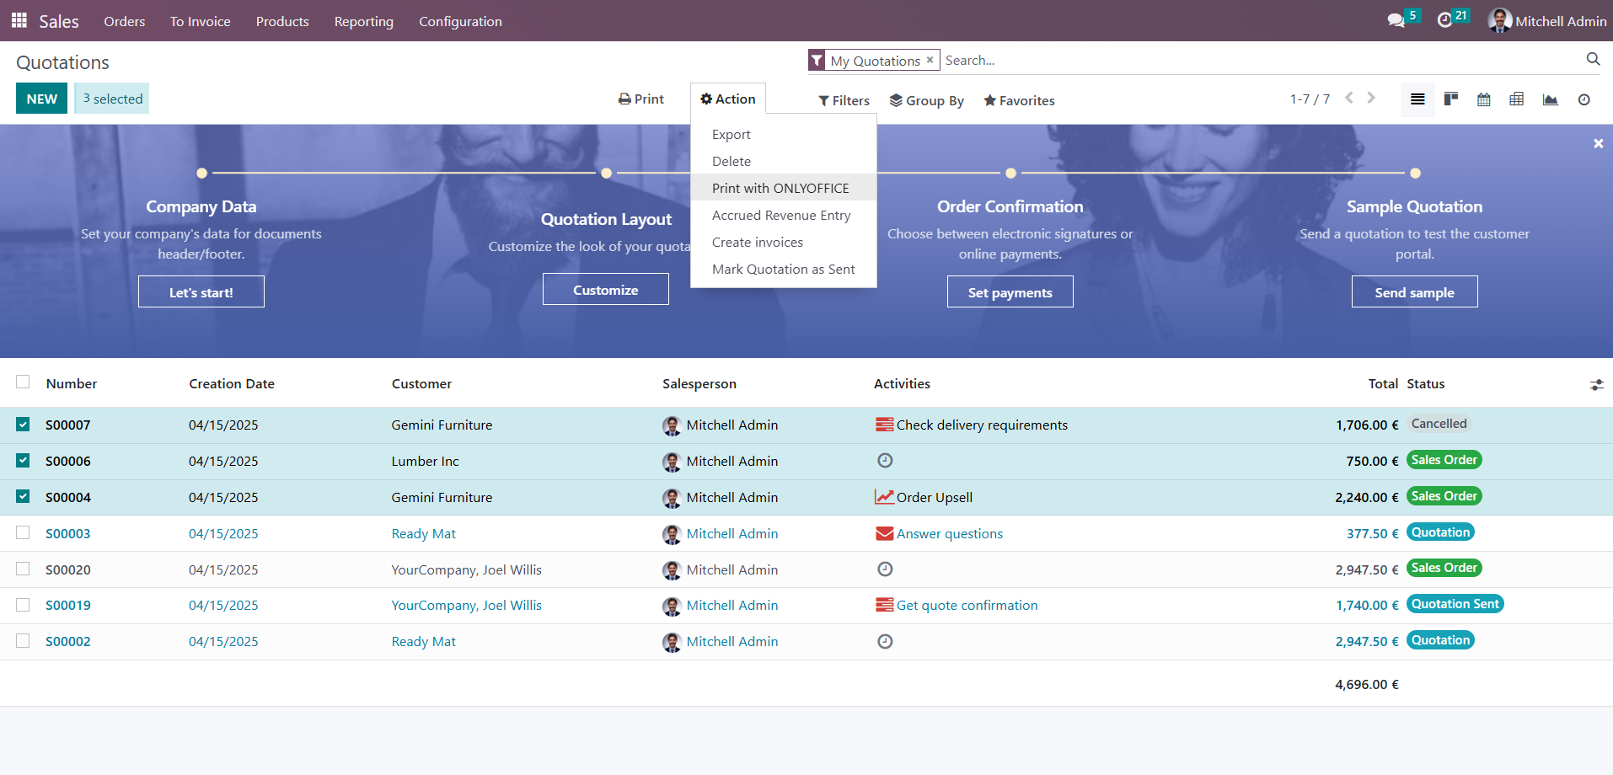Image resolution: width=1613 pixels, height=775 pixels.
Task: Click the Get quote confirmation activity icon
Action: (884, 605)
